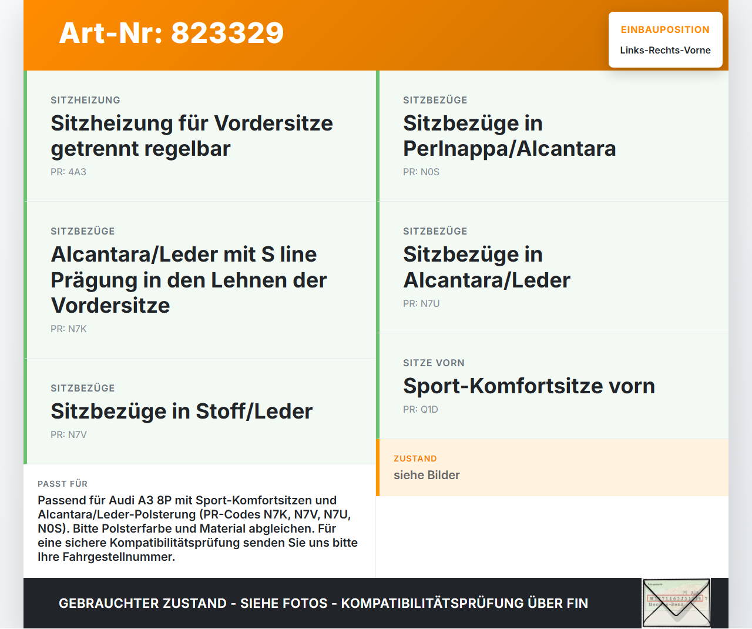Click Sitzbezüge in Perlnappa/Alcantara title
Viewport: 752px width, 629px height.
point(509,136)
